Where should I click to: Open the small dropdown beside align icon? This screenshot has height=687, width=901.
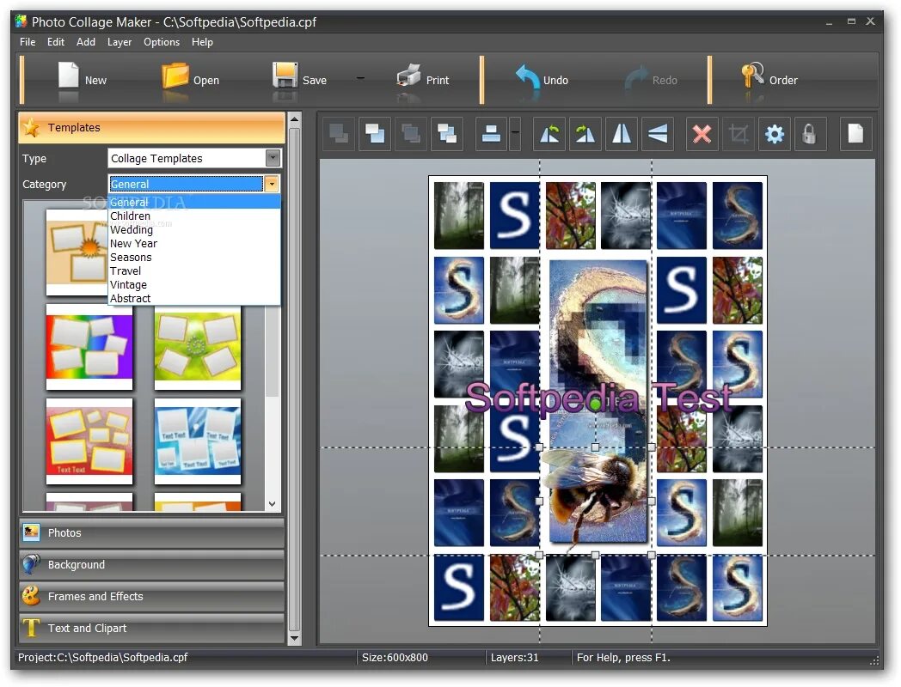tap(516, 134)
